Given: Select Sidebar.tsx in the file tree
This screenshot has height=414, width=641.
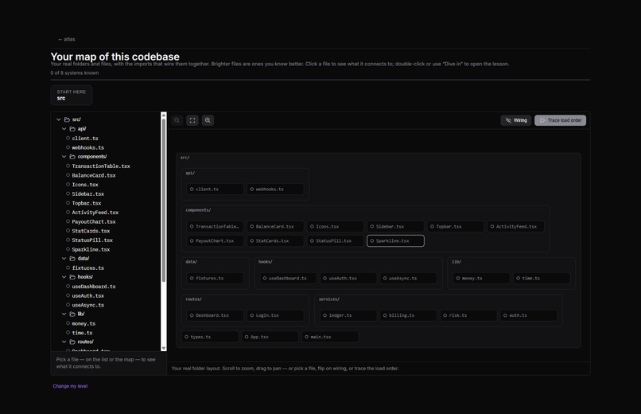Looking at the screenshot, I should tap(88, 194).
